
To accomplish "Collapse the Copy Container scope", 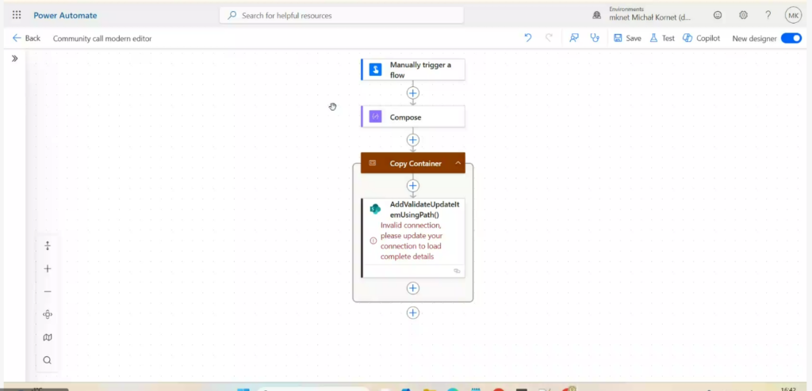I will (x=458, y=163).
